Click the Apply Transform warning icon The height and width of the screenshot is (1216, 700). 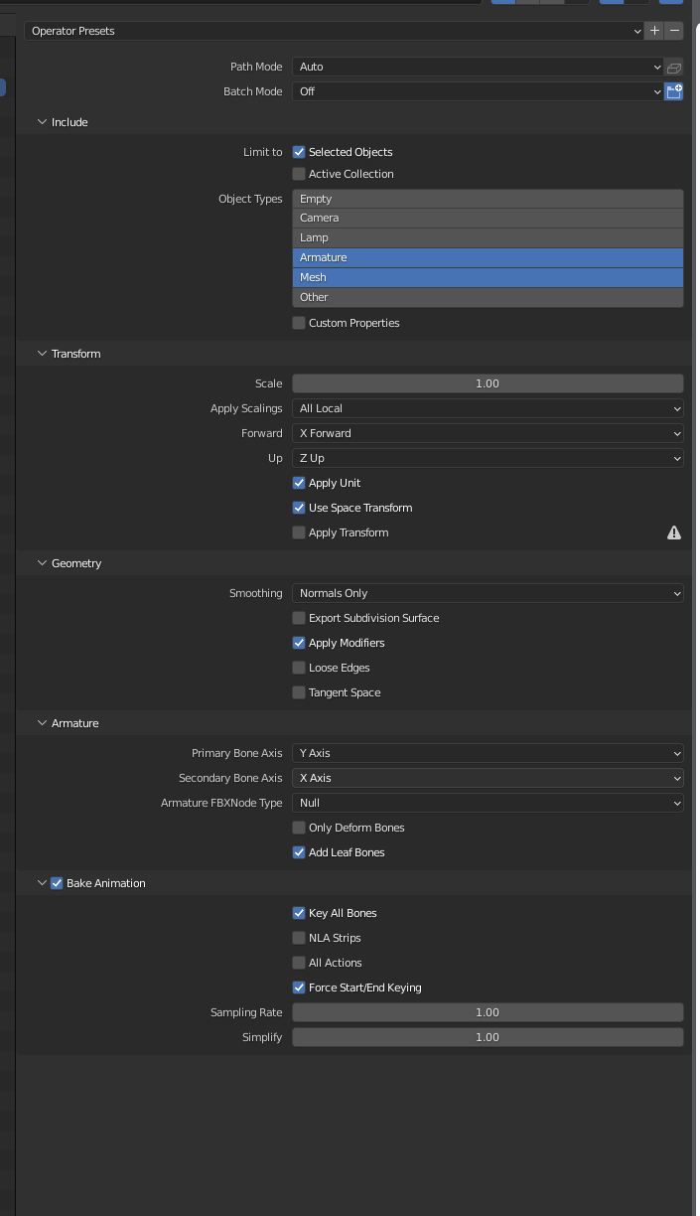(674, 533)
